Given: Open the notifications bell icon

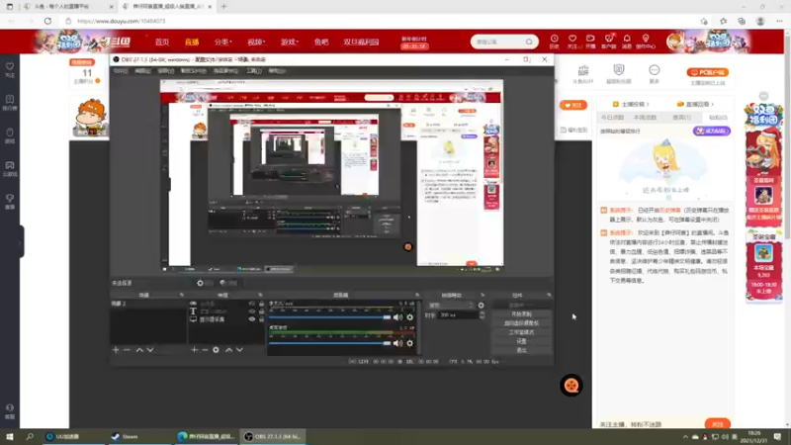Looking at the screenshot, I should 627,42.
